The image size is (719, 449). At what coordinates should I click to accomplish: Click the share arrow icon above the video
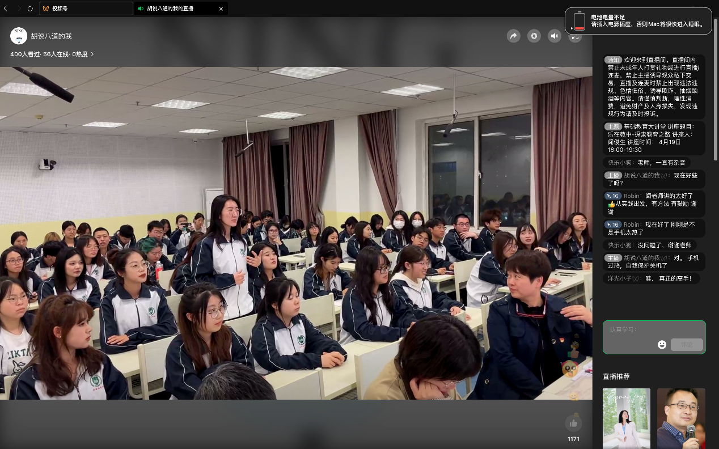pyautogui.click(x=513, y=36)
